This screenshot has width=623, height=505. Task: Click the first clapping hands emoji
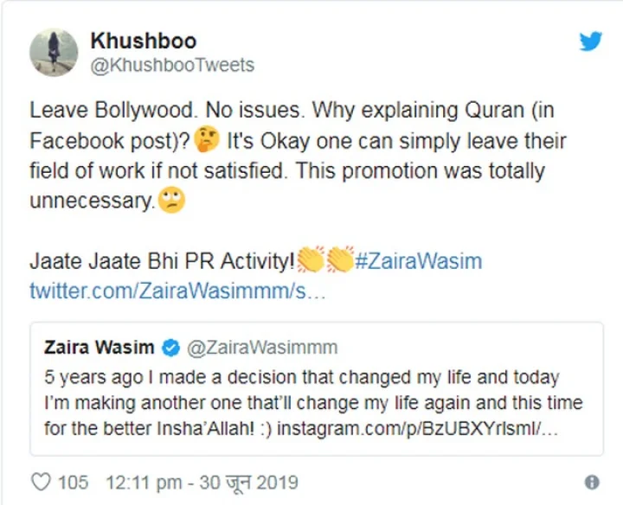[x=311, y=259]
